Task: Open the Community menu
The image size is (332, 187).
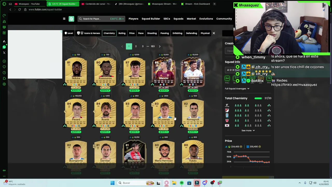Action: point(224,19)
